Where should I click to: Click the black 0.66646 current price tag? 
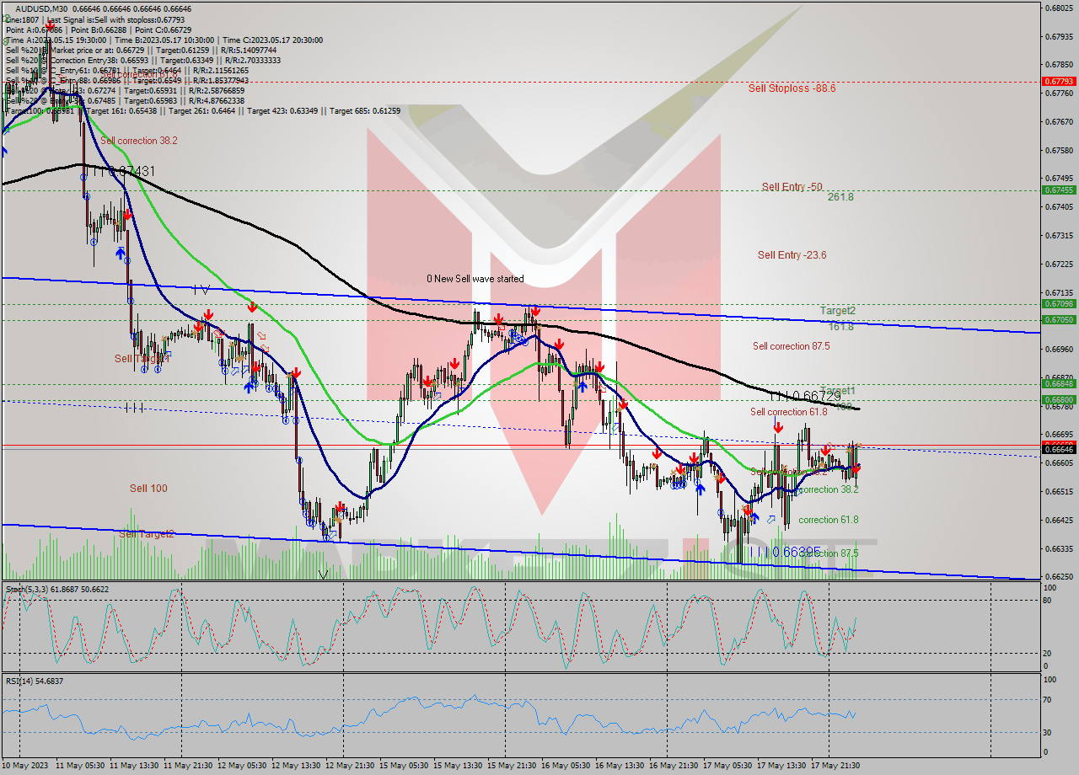[x=1059, y=450]
